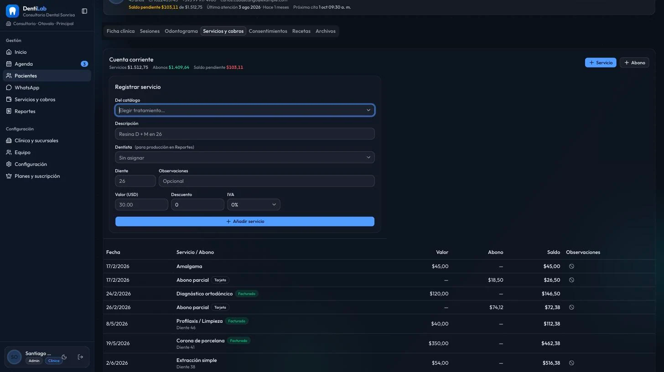Click observations icon for 26/2/2026 Abono parcial
Image resolution: width=664 pixels, height=372 pixels.
point(571,307)
